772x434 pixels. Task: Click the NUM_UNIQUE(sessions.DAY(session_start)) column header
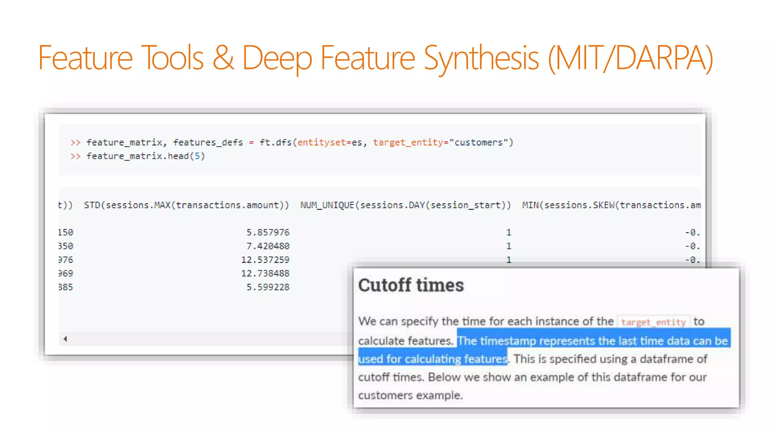point(405,205)
